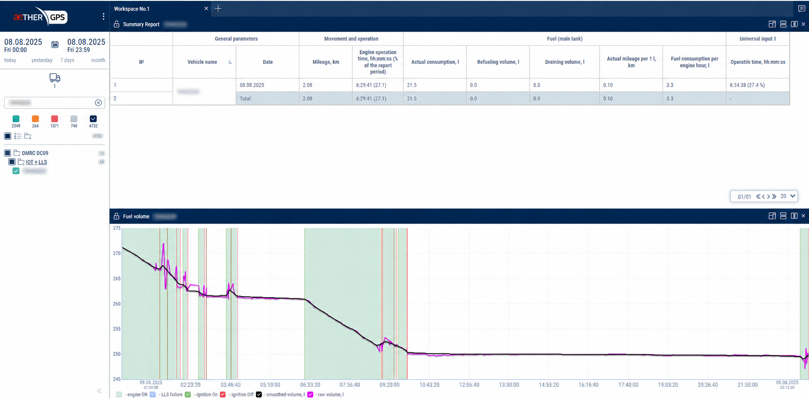809x398 pixels.
Task: Split Fuel volume panel horizontally
Action: [783, 216]
